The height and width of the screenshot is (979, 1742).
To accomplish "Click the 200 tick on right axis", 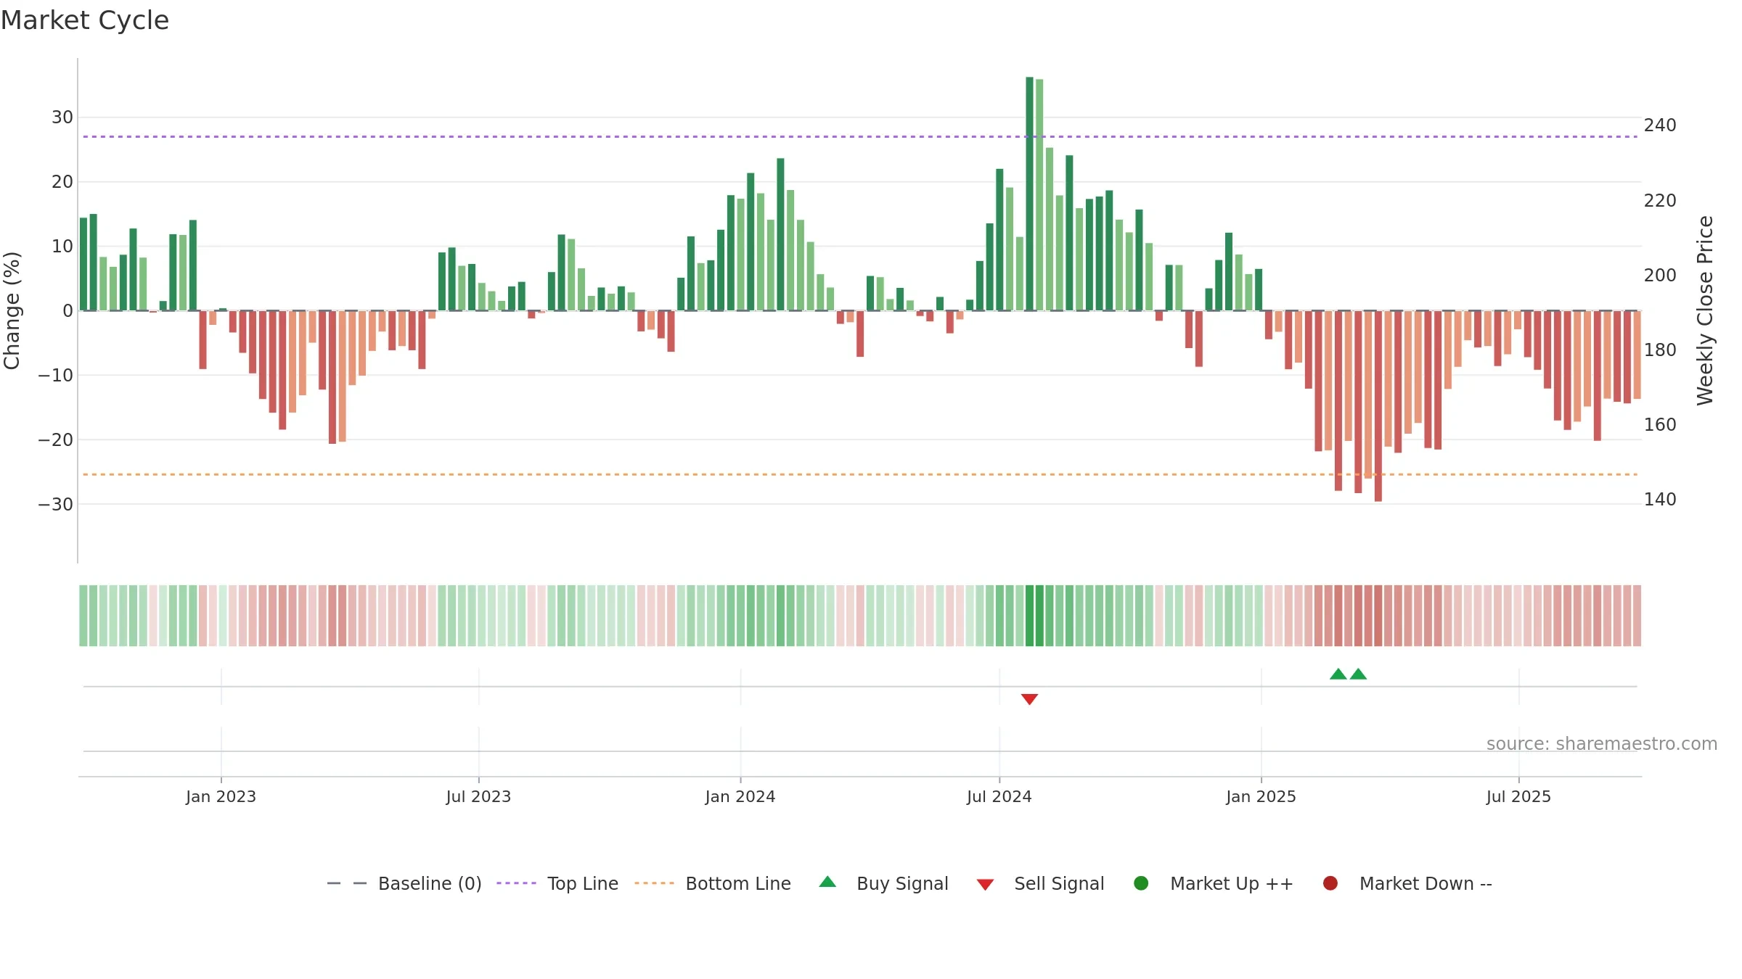I will (x=1660, y=275).
